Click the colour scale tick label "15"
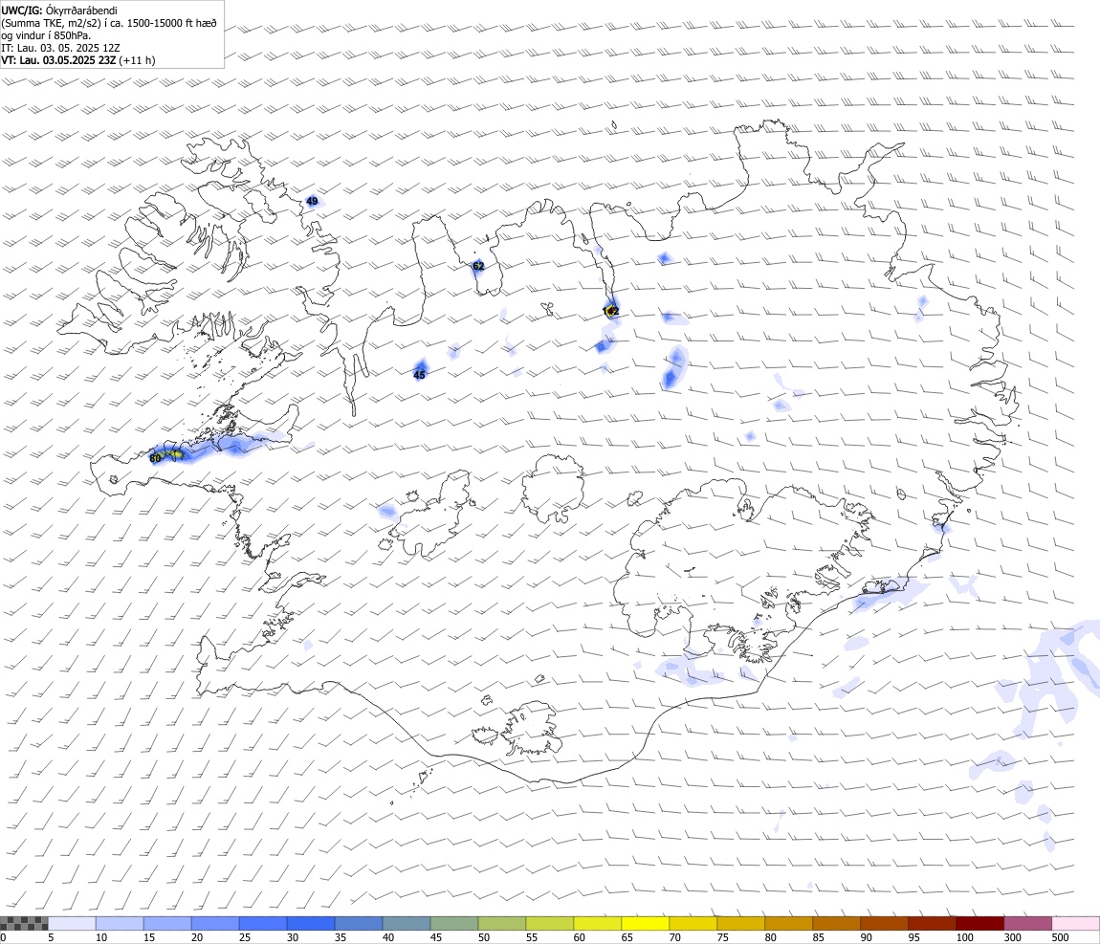 149,937
